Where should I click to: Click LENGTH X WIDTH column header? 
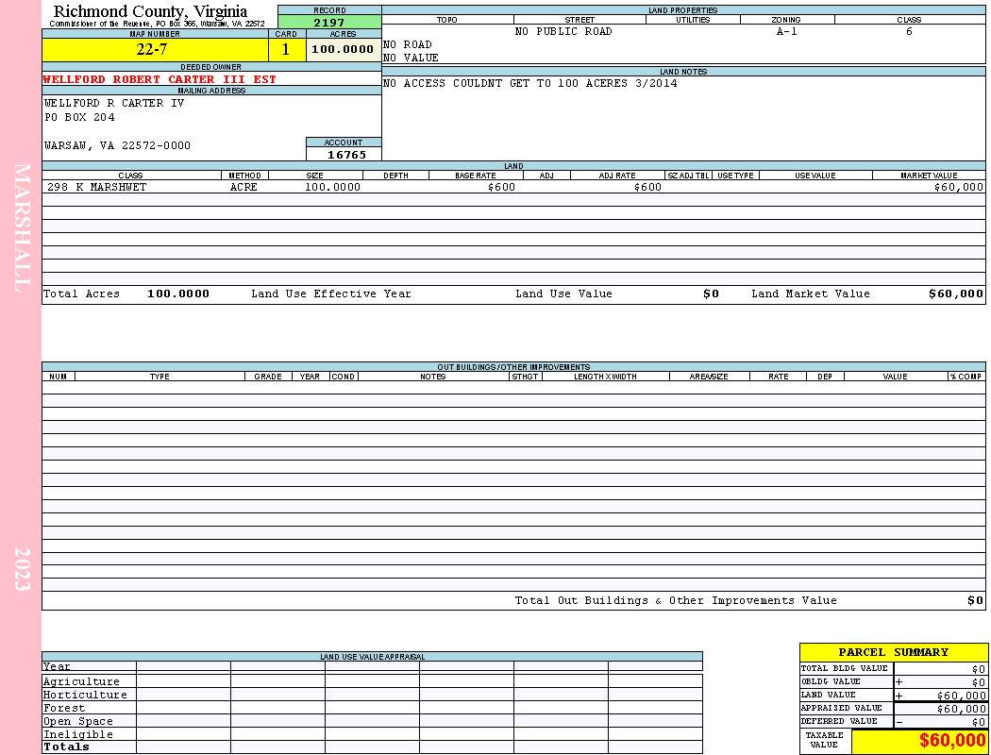[605, 377]
